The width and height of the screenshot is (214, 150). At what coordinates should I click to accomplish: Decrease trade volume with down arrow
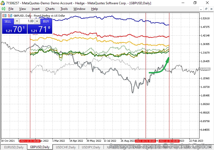[x=17, y=21]
